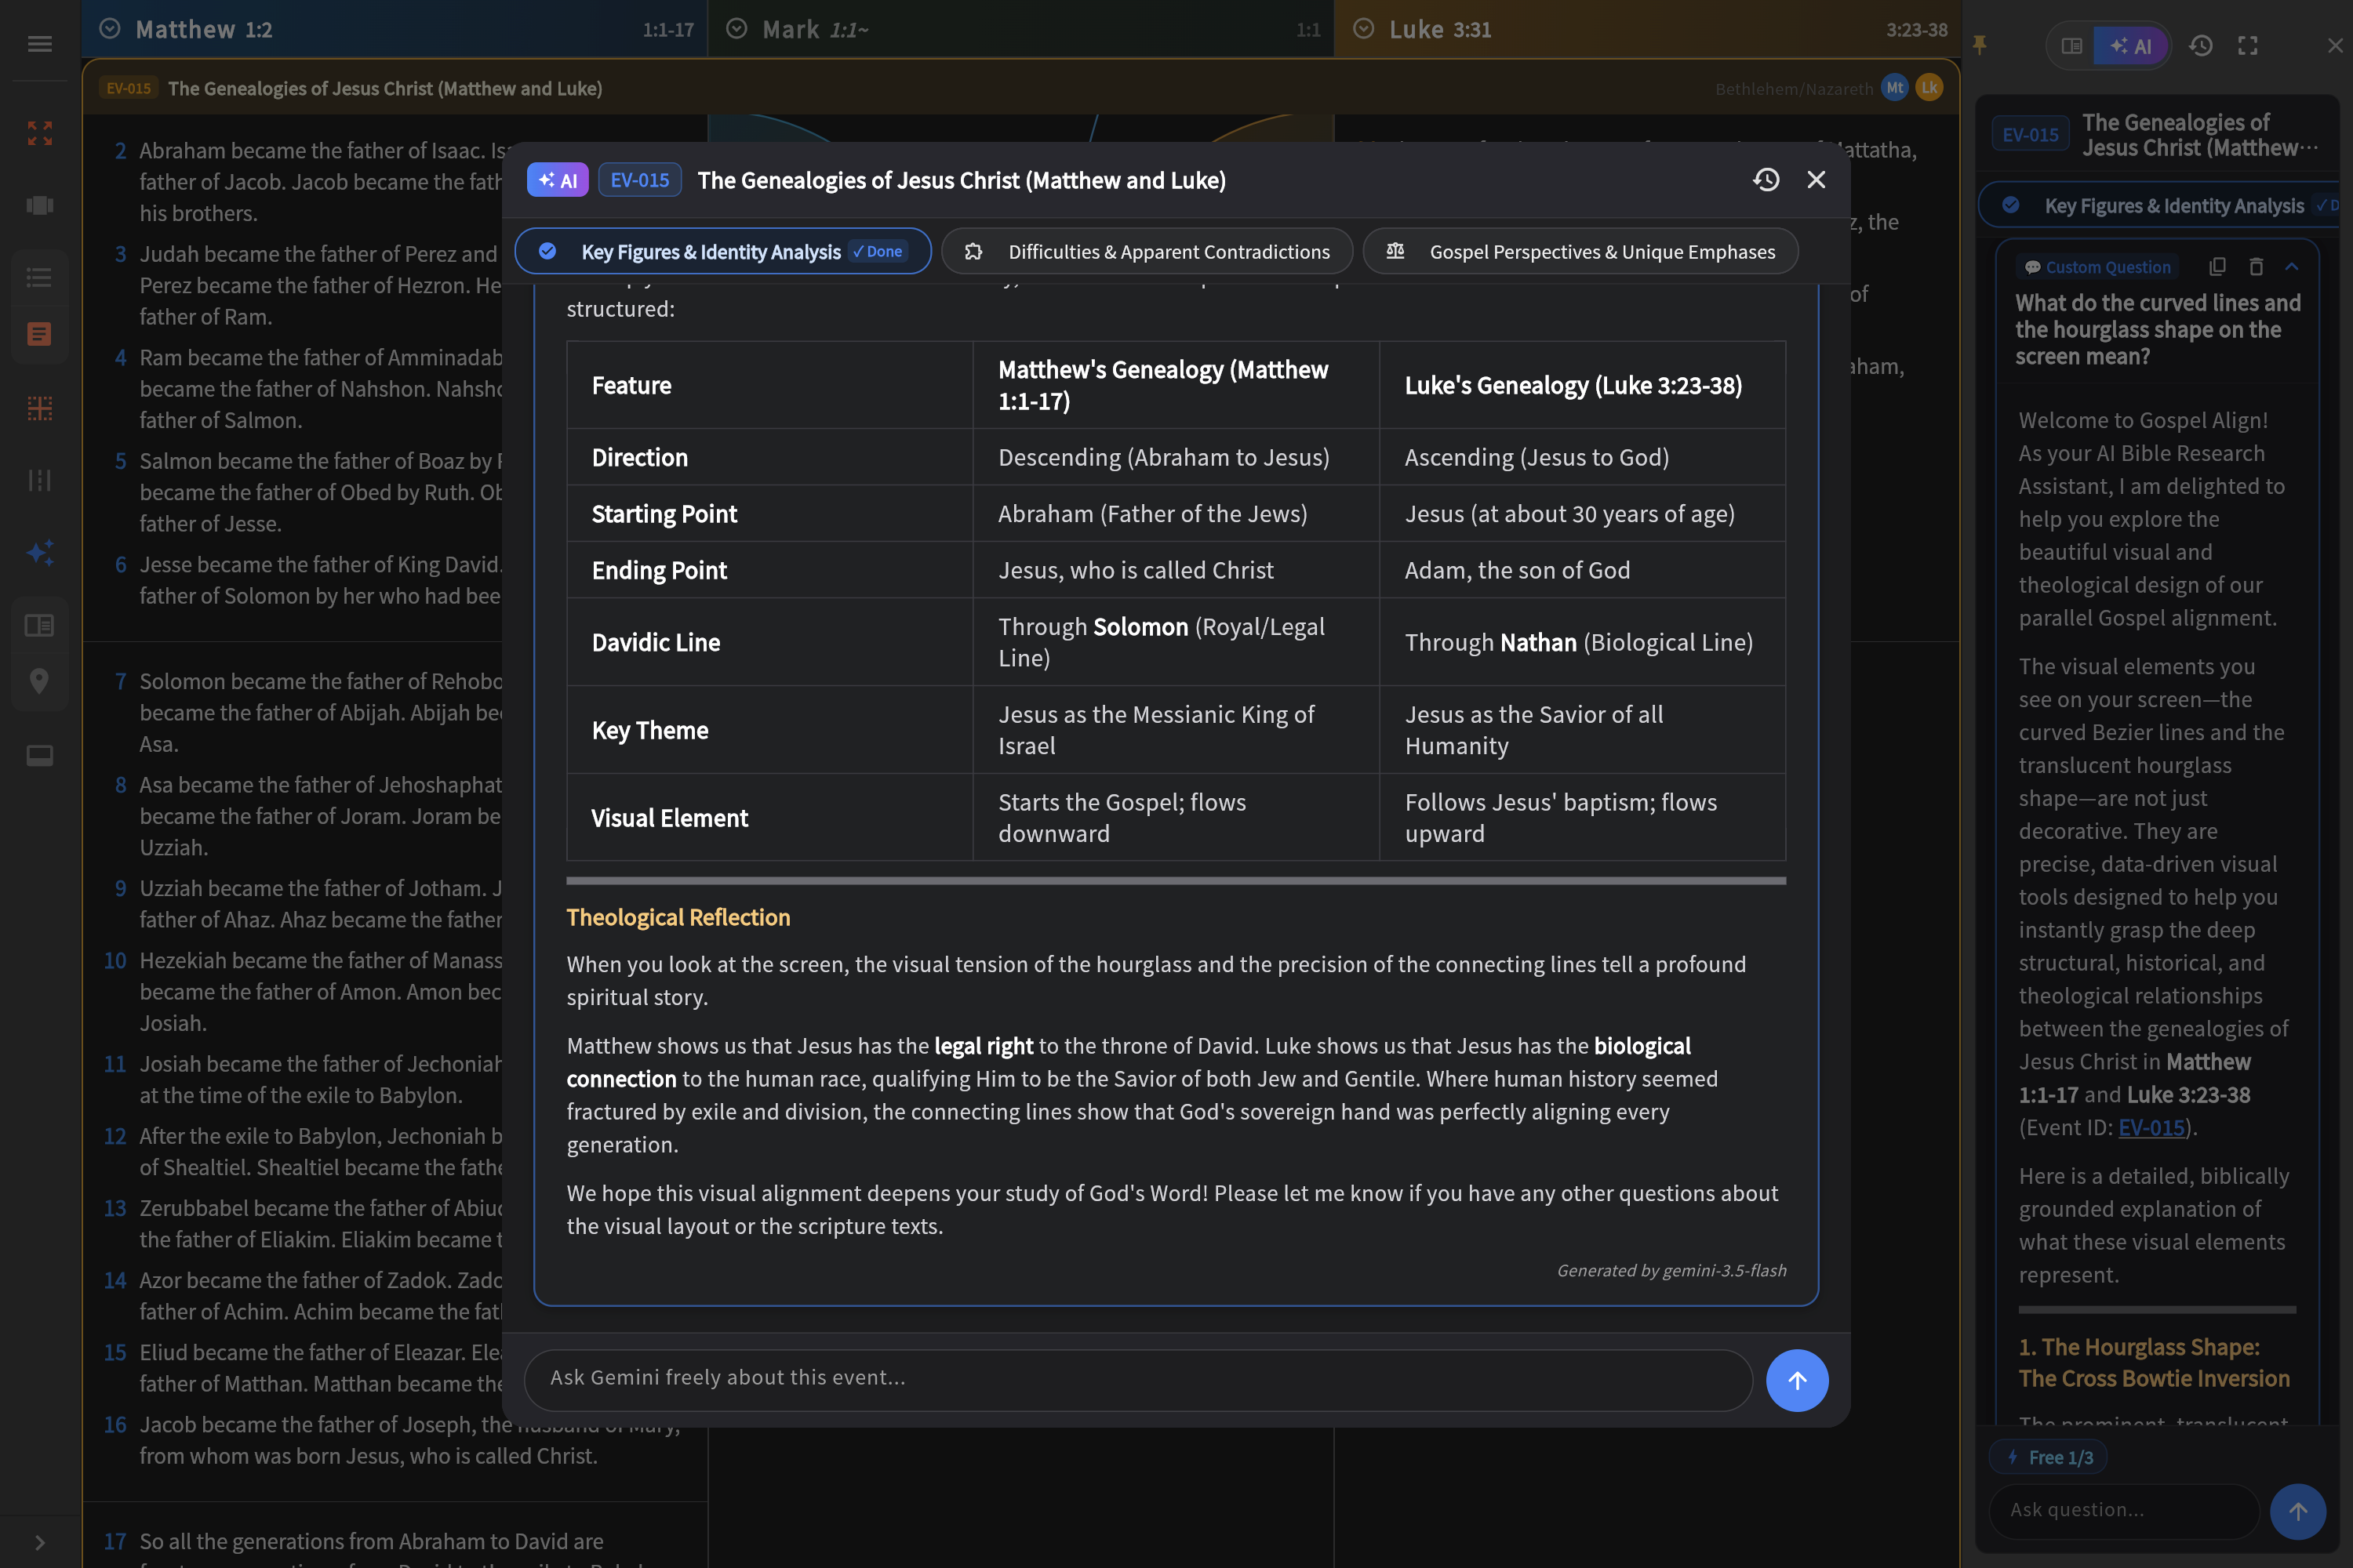2353x1568 pixels.
Task: Click the EV-015 badge in dialog header
Action: tap(639, 180)
